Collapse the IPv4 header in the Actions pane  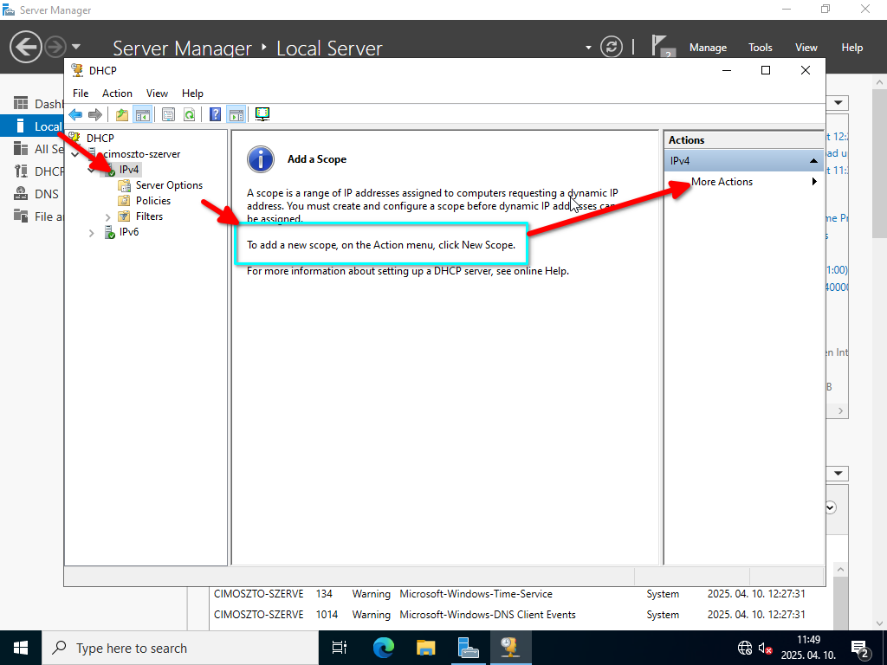(x=813, y=161)
